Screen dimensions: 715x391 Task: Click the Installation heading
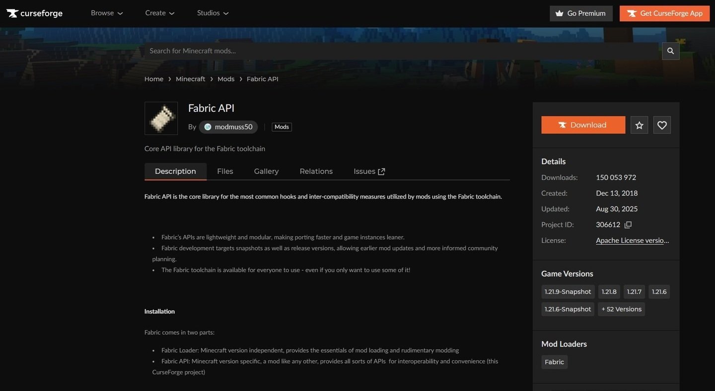pos(159,312)
